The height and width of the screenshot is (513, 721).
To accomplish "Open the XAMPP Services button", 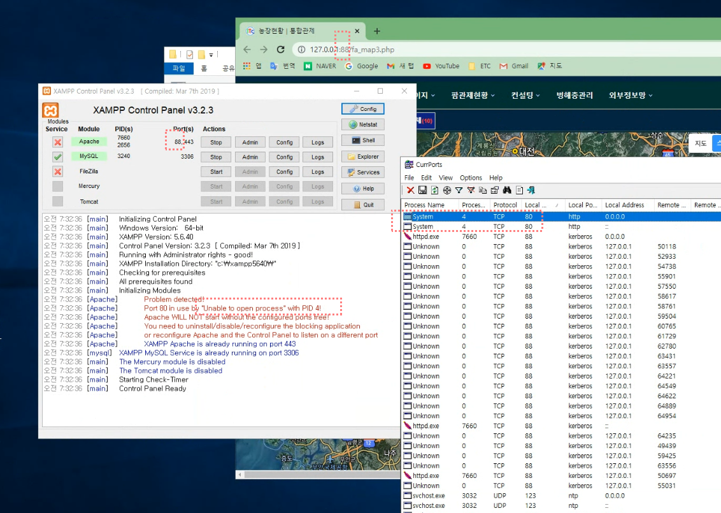I will click(x=363, y=172).
